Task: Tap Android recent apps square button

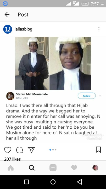Action: (x=26, y=182)
